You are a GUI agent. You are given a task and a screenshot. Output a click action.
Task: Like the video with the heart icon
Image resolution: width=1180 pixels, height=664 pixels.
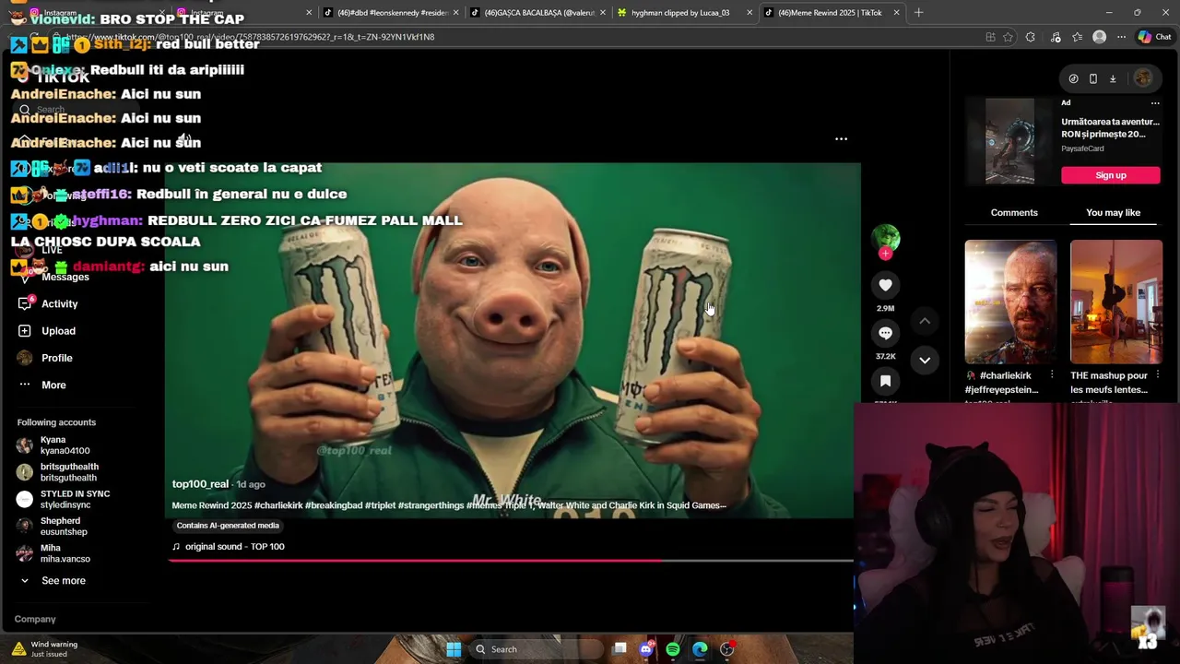click(885, 285)
